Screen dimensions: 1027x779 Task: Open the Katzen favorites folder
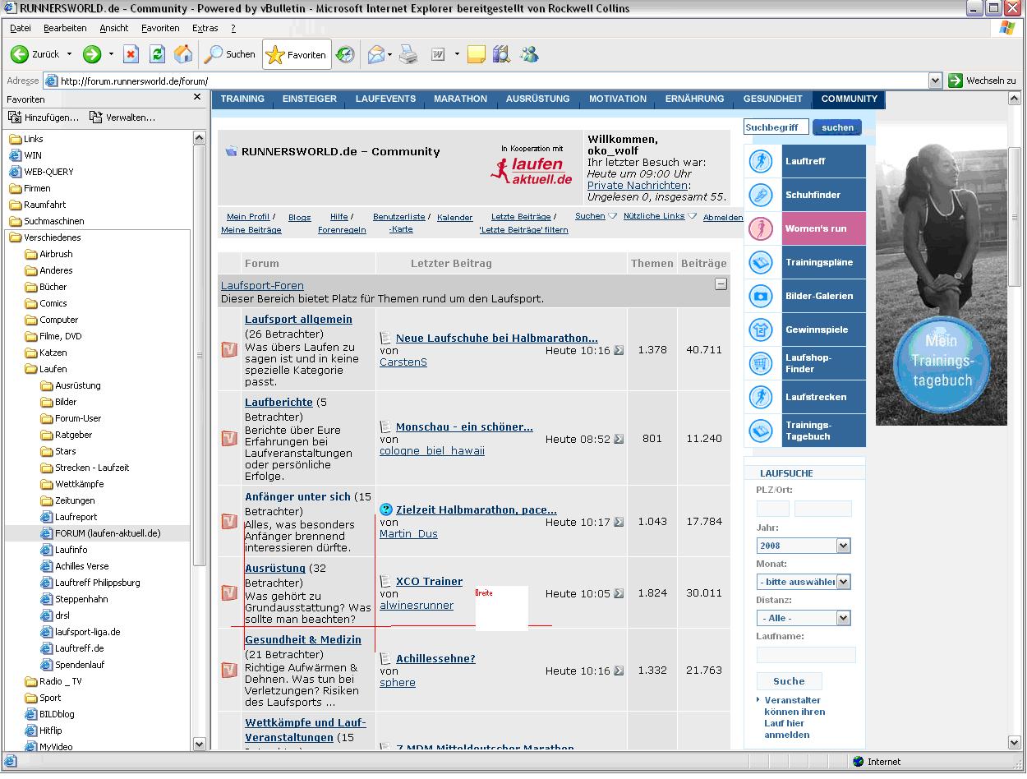(53, 353)
